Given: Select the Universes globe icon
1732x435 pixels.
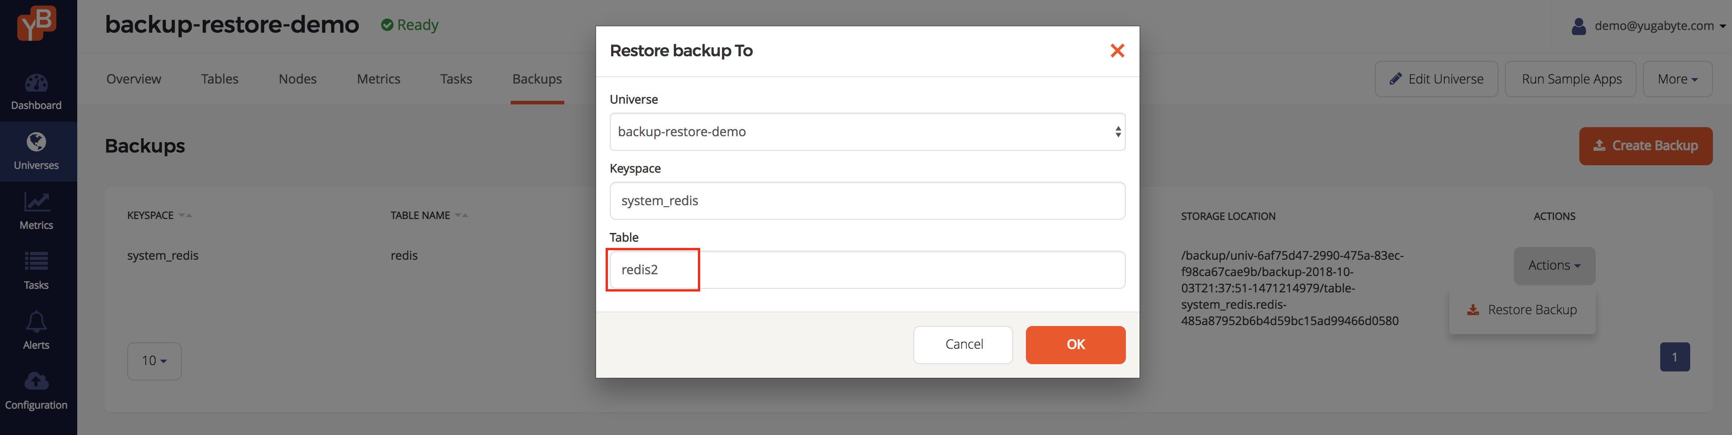Looking at the screenshot, I should 36,143.
